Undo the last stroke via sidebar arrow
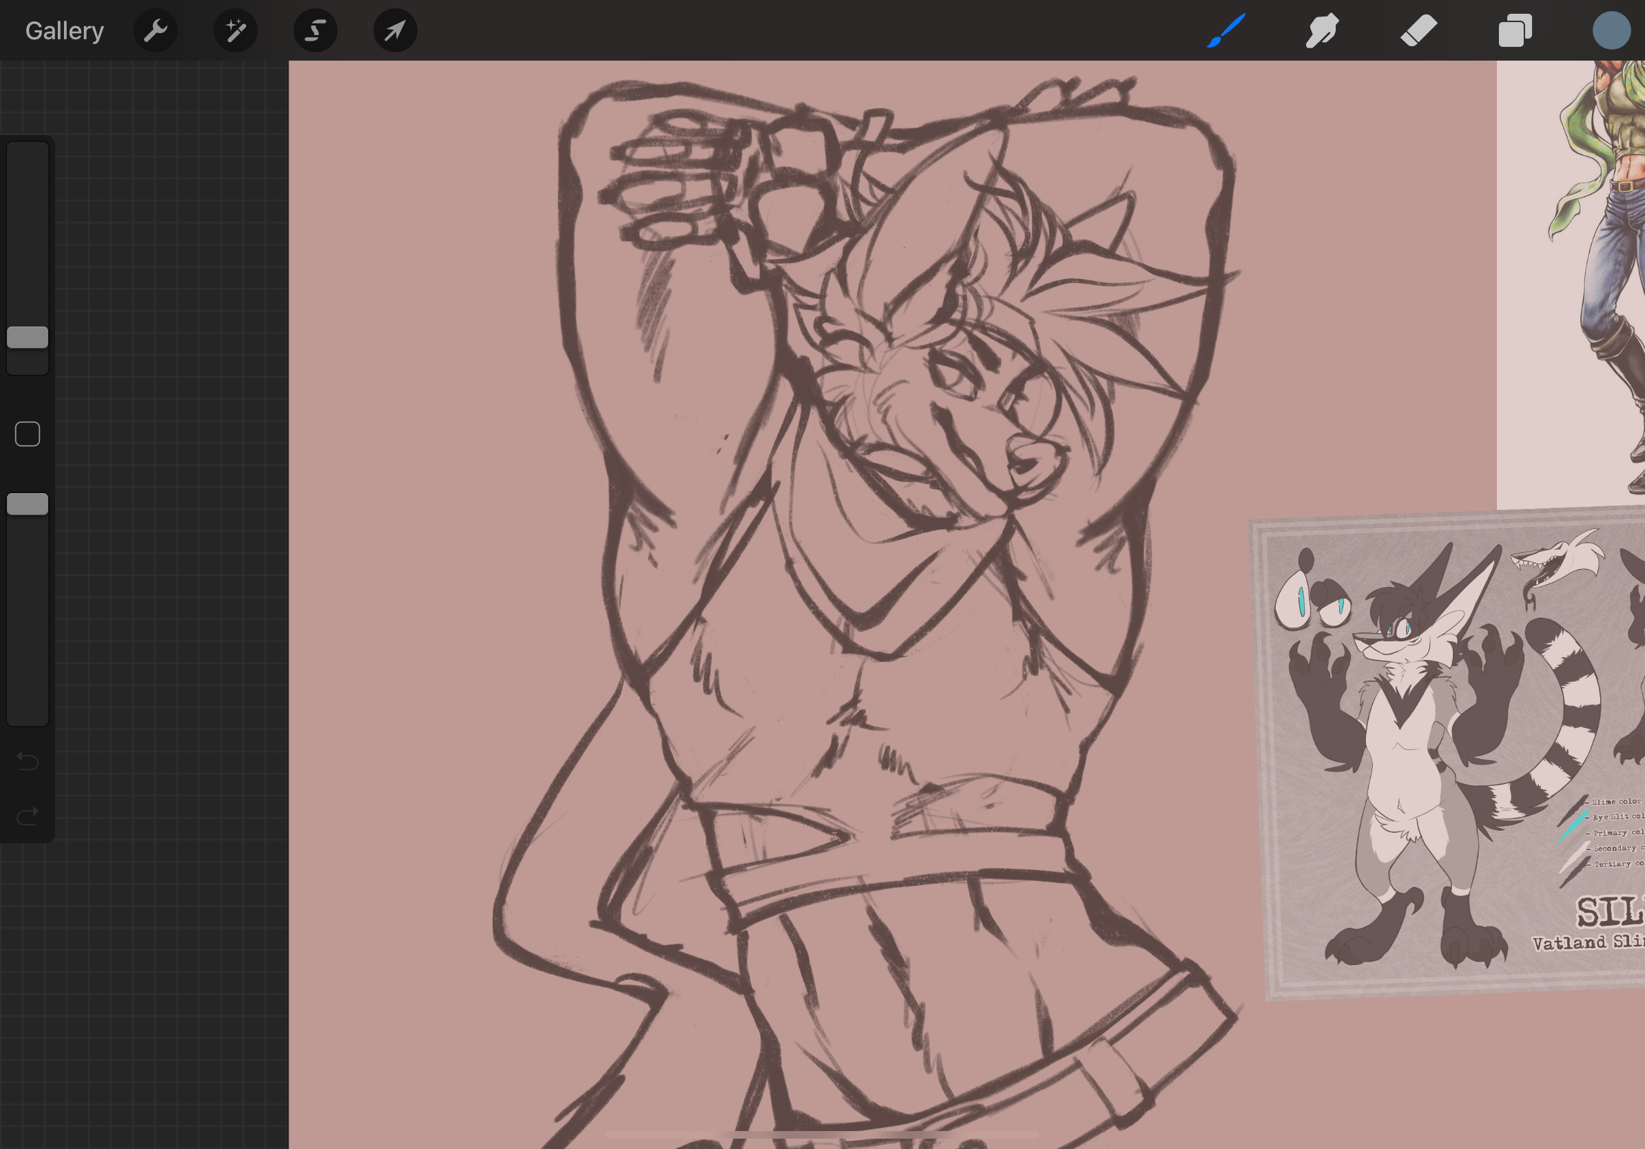The width and height of the screenshot is (1645, 1149). tap(28, 760)
